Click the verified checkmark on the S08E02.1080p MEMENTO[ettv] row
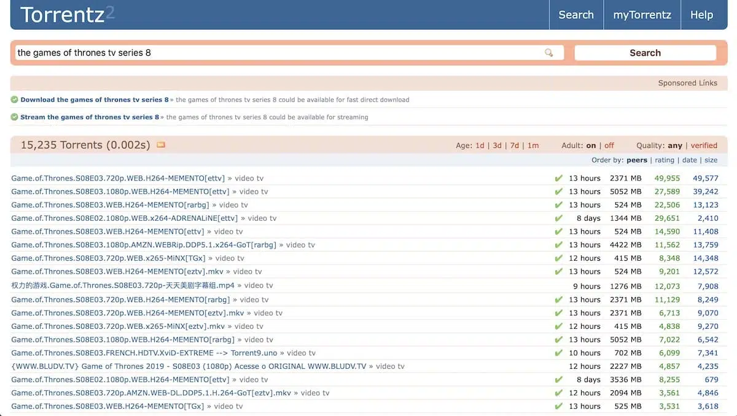 point(558,380)
